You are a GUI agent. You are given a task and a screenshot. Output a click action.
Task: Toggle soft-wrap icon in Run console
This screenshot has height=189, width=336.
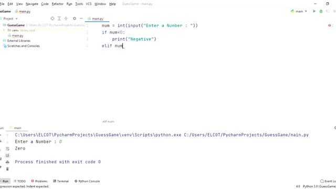click(7, 149)
